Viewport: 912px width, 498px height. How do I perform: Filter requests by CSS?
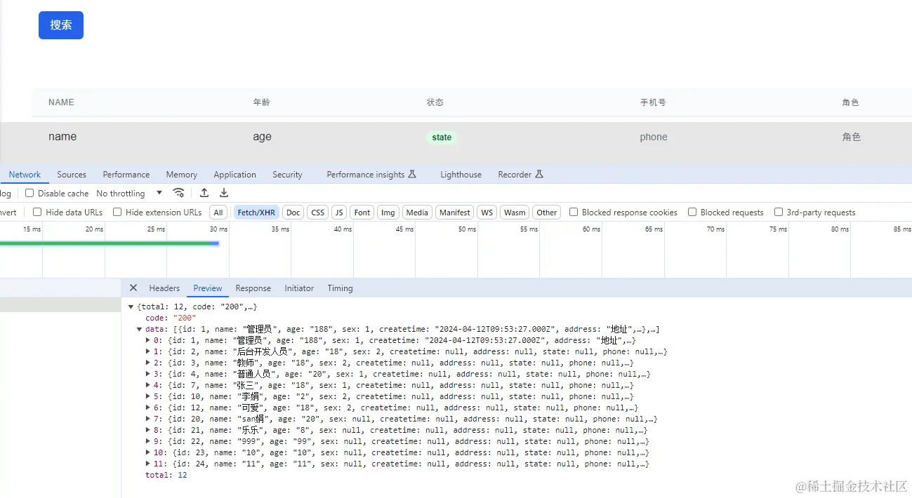pyautogui.click(x=318, y=213)
